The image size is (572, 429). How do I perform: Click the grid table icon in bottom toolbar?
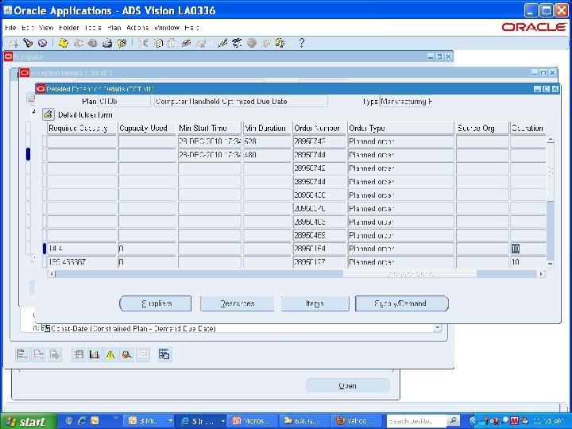[x=79, y=354]
